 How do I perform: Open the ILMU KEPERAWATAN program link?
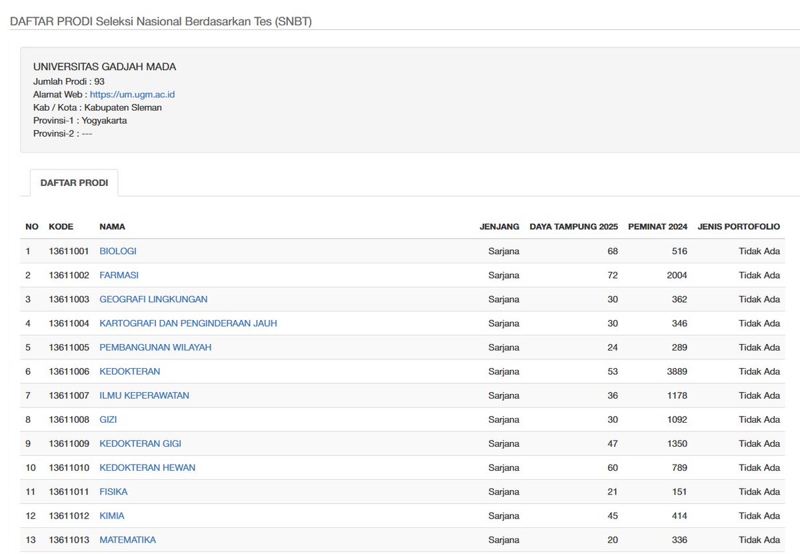(144, 395)
